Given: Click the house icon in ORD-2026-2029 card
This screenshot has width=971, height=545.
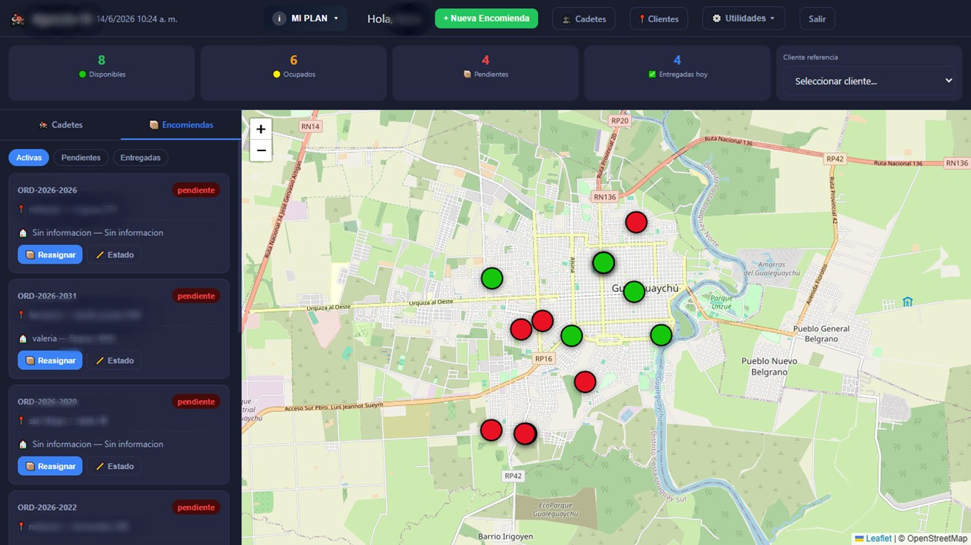Looking at the screenshot, I should click(23, 444).
